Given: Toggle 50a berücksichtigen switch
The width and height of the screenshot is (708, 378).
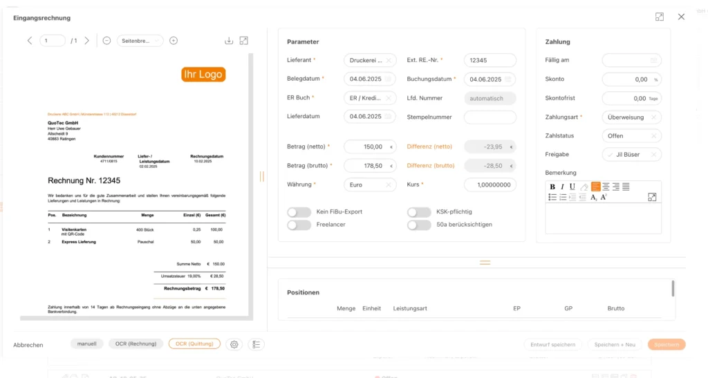Looking at the screenshot, I should pyautogui.click(x=419, y=225).
